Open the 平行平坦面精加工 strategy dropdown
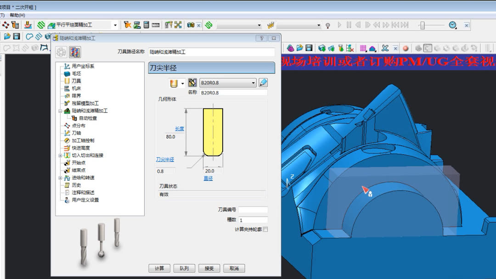Image resolution: width=496 pixels, height=279 pixels. point(115,25)
